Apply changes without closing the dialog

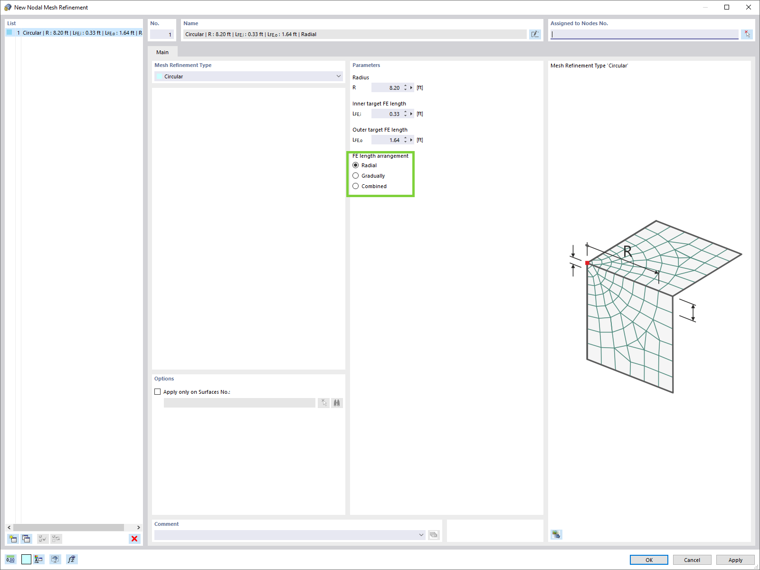point(735,560)
